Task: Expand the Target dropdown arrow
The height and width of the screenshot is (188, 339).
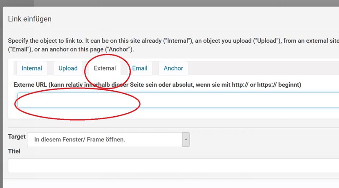Action: (x=186, y=140)
